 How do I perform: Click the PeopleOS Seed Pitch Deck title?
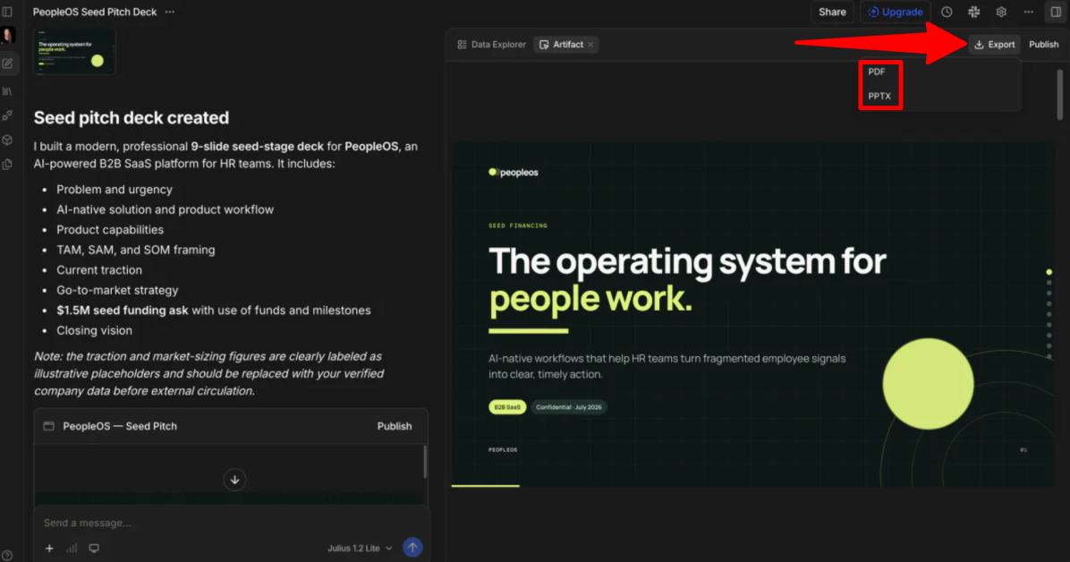point(95,12)
